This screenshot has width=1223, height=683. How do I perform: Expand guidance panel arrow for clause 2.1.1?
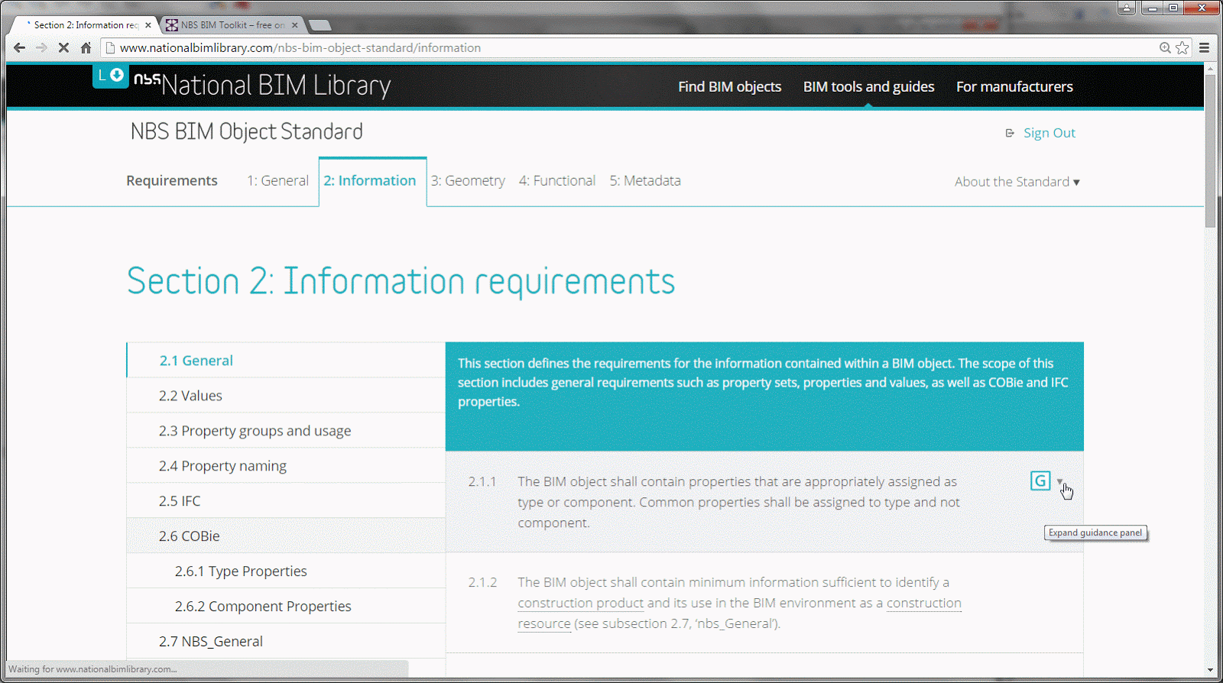click(1060, 481)
